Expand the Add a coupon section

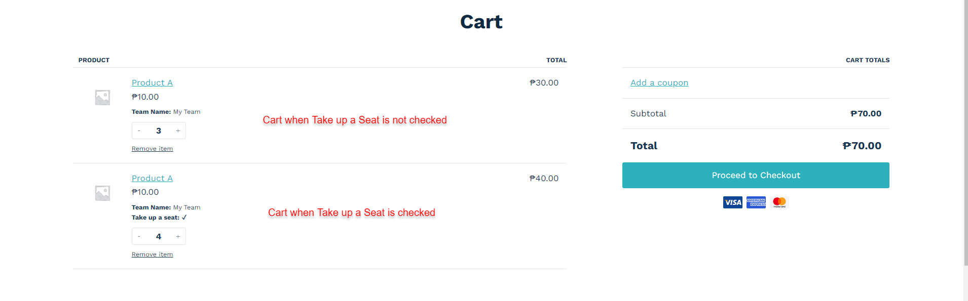(659, 82)
